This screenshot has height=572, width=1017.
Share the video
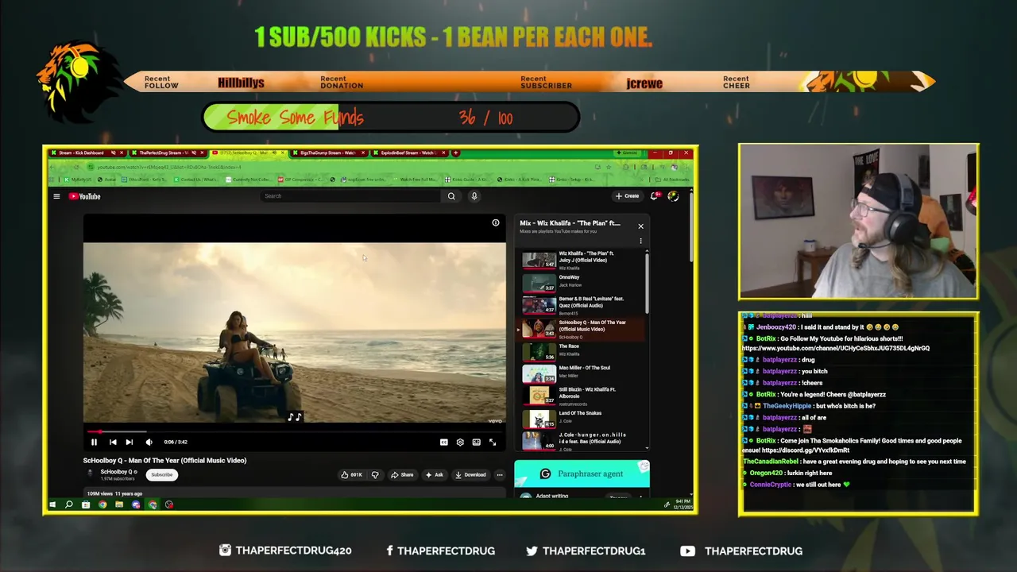coord(402,475)
